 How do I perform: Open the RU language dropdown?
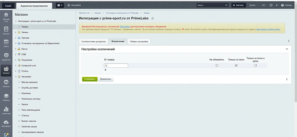pos(264,5)
